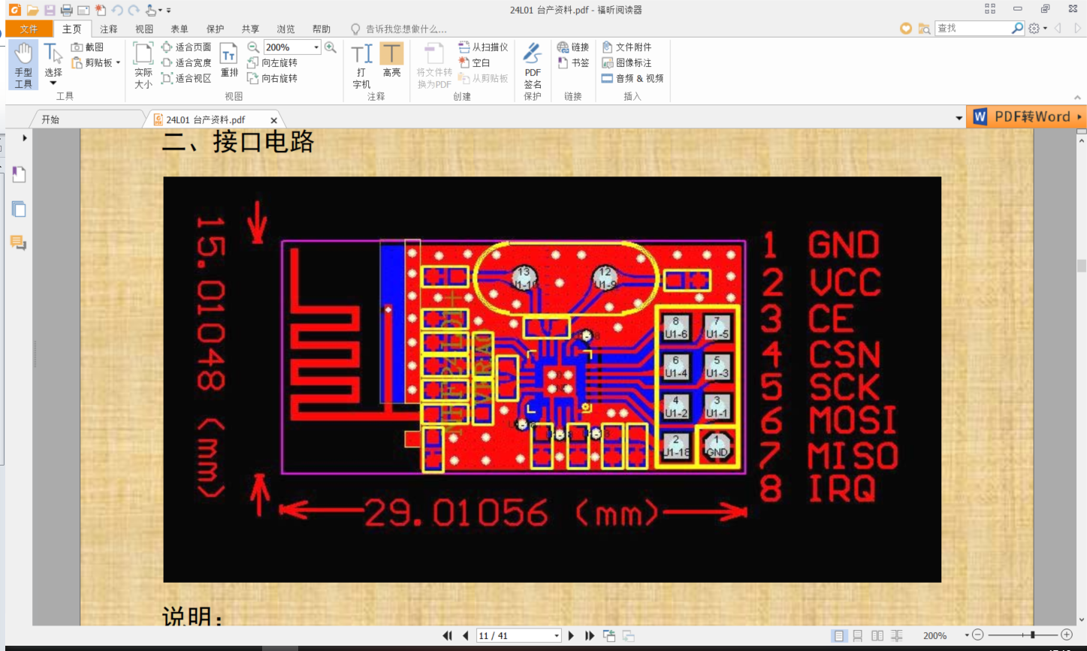Image resolution: width=1087 pixels, height=651 pixels.
Task: Click the Fit Width icon
Action: coord(167,63)
